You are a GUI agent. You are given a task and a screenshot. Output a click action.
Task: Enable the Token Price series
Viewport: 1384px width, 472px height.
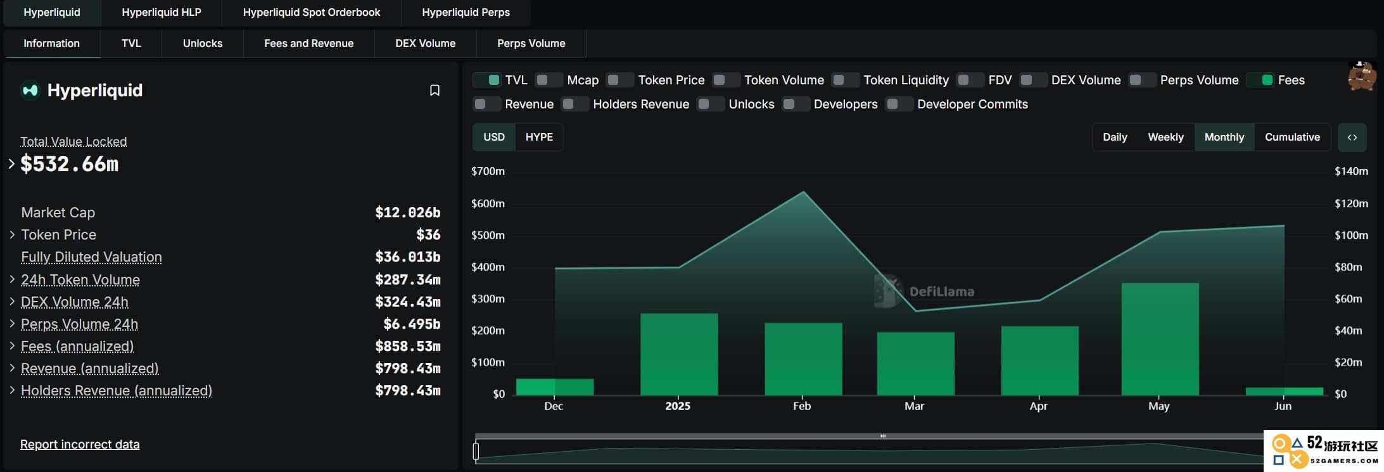click(x=619, y=80)
